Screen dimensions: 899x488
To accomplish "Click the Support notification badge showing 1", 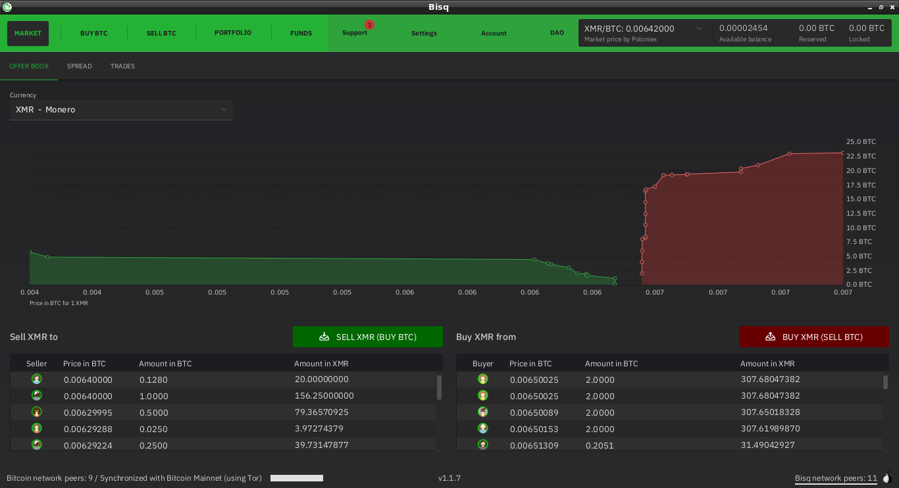I will coord(369,25).
